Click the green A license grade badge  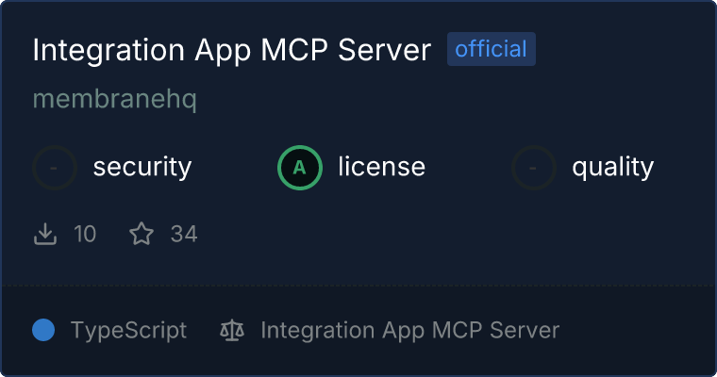[x=300, y=168]
